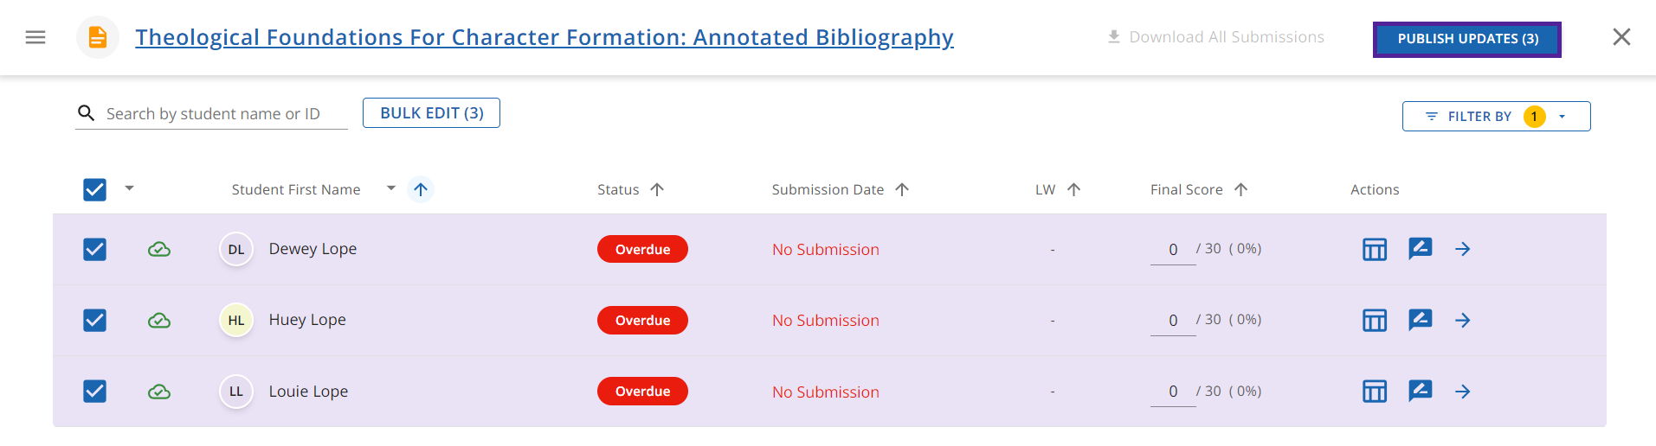This screenshot has height=446, width=1656.
Task: Open rubric grid icon for Dewey Lope
Action: click(x=1375, y=249)
